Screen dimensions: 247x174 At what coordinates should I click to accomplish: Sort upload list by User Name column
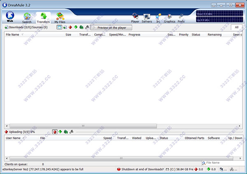[x=13, y=138]
